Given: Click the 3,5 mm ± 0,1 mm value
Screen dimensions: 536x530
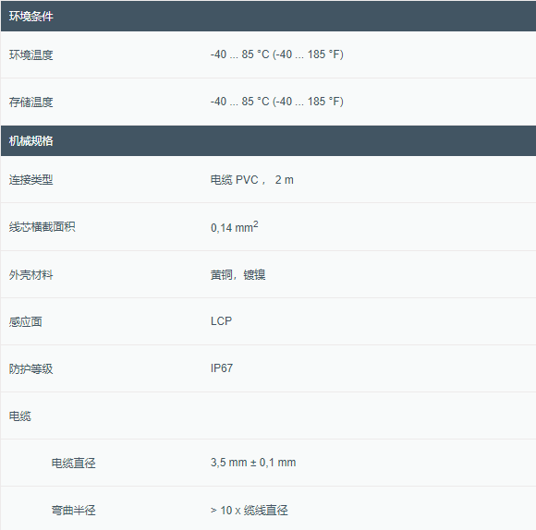Looking at the screenshot, I should point(253,463).
